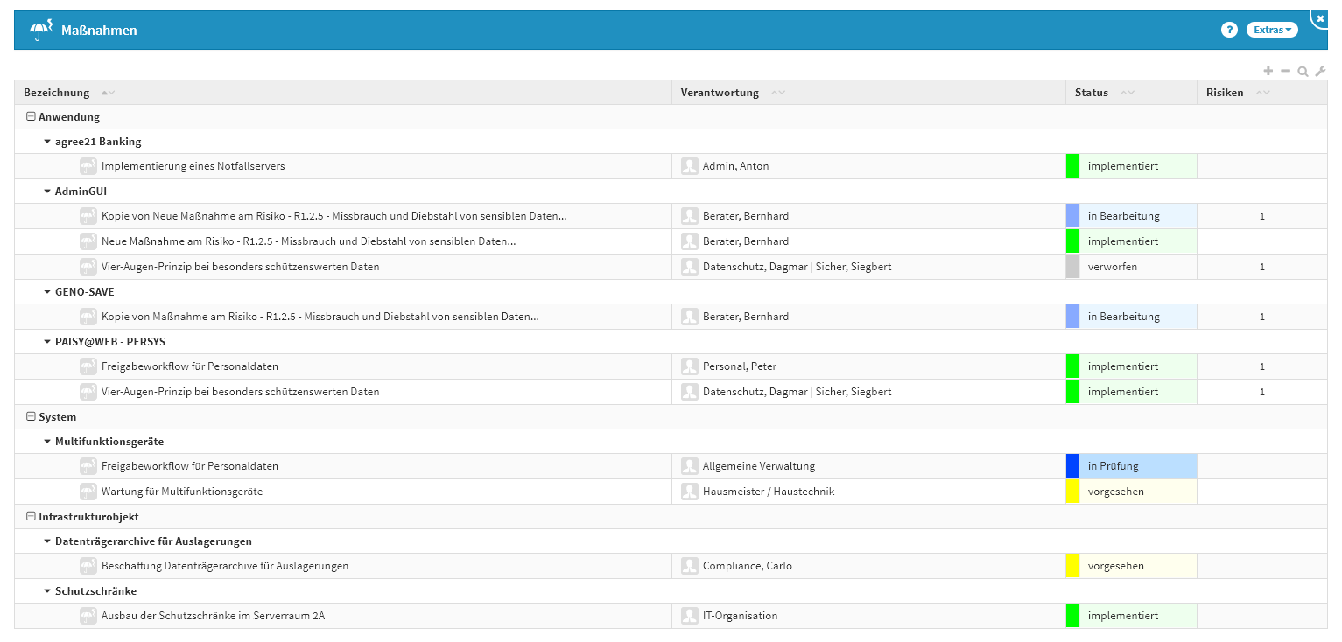Click measure icon for Implementierung eines Notfallservers
Screen dimensions: 1342x642
(88, 166)
